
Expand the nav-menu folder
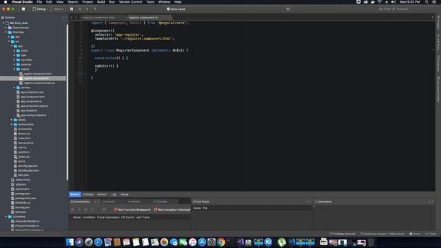[14, 60]
